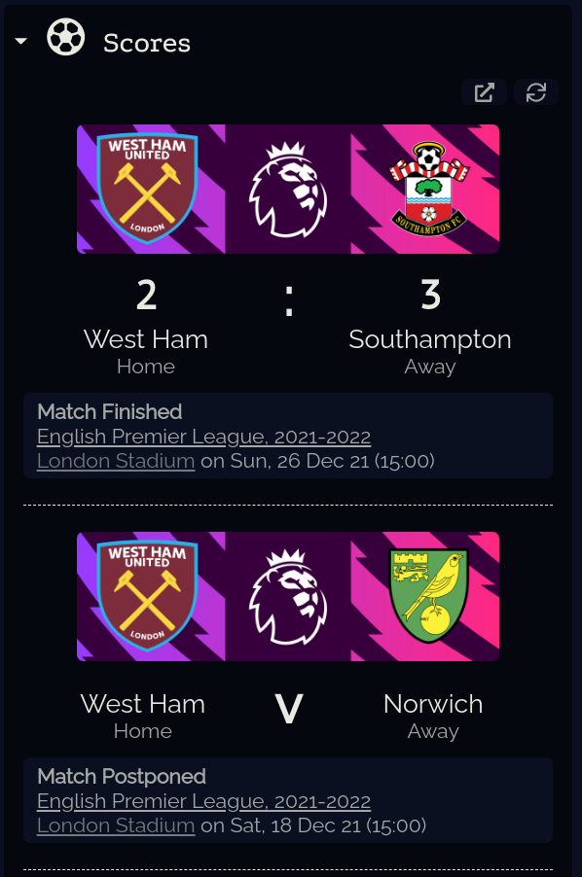The width and height of the screenshot is (582, 877).
Task: Click the Norwich team name
Action: pyautogui.click(x=433, y=704)
